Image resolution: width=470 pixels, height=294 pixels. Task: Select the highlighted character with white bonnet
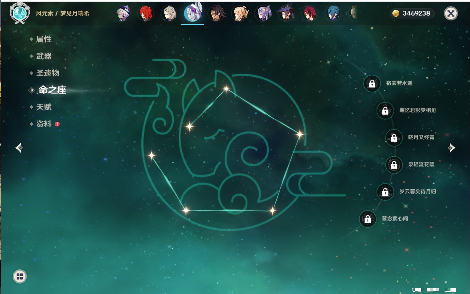(x=193, y=13)
